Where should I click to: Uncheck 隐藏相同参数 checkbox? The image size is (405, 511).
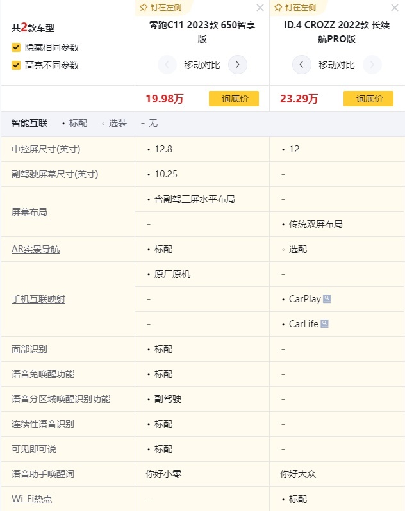[x=16, y=47]
